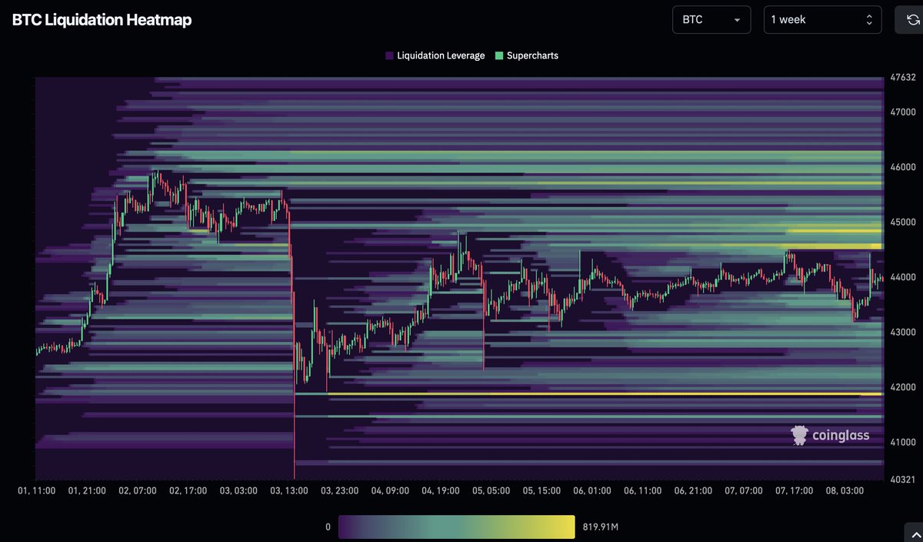Click the 40321 price axis label

903,480
